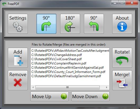Viewport: 140px width, 109px height.
Task: Move the selected file down
Action: (90, 96)
